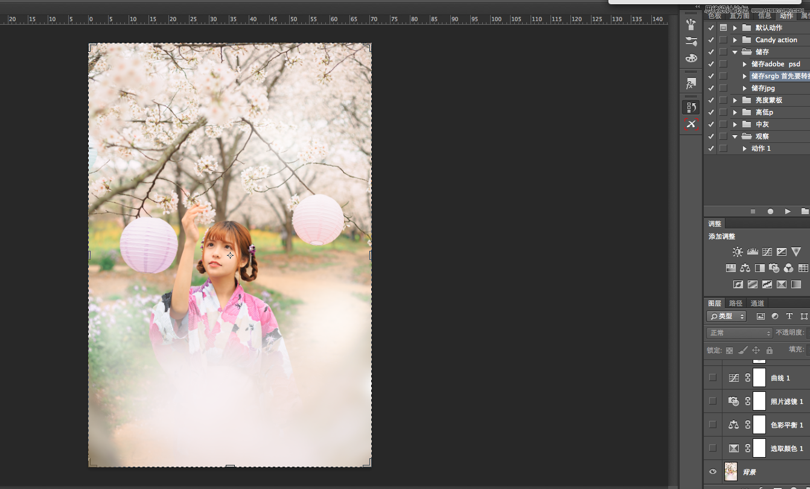Open the layer filter 类型 dropdown

coord(727,317)
